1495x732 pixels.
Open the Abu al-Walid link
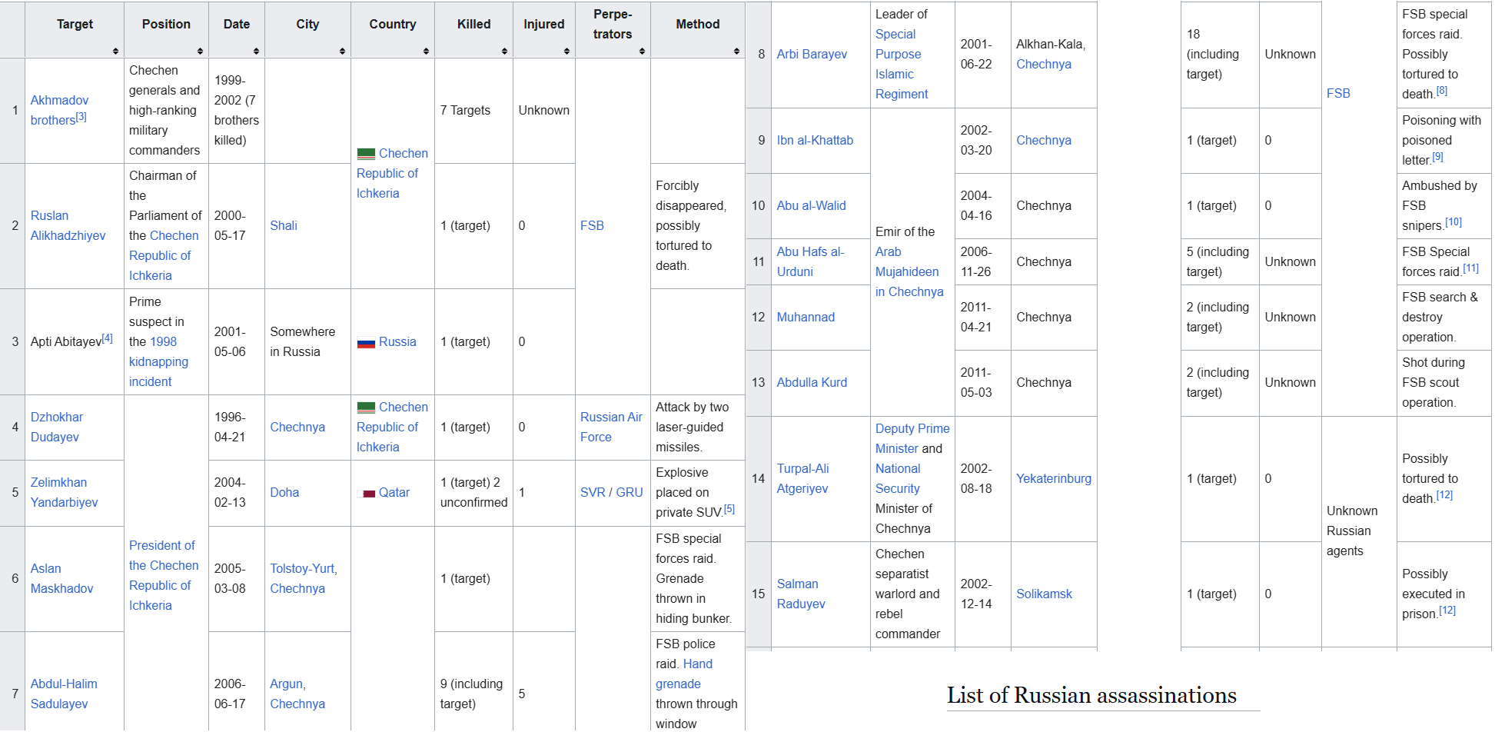811,205
